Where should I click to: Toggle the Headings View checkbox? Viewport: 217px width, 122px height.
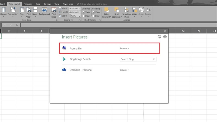94,12
